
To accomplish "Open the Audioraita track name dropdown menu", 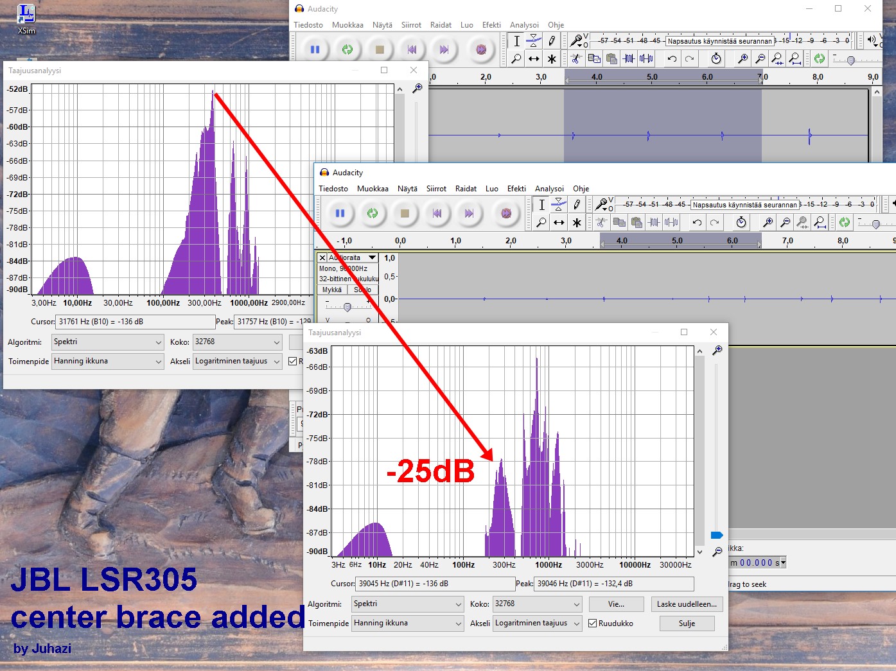I will tap(353, 257).
